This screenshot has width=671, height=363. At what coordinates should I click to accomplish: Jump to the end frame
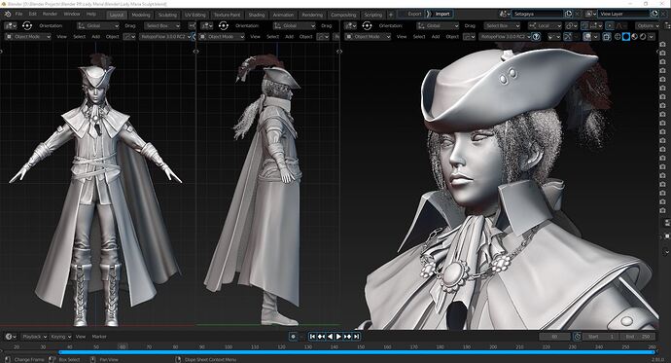(x=357, y=337)
